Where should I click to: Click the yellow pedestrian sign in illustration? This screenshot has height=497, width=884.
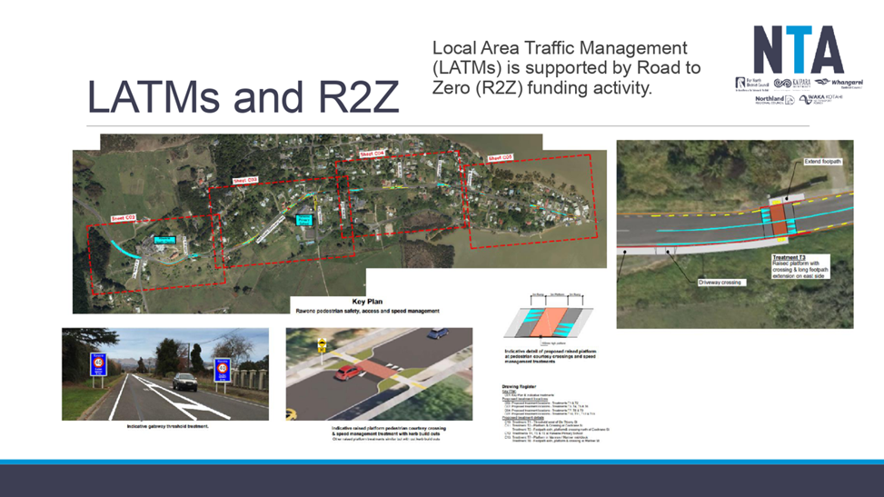[x=321, y=346]
